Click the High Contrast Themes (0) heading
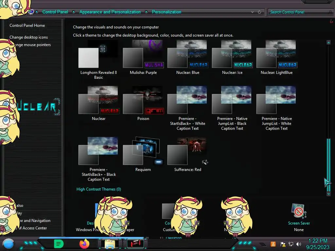Screen dimensions: 335x251 point(99,189)
